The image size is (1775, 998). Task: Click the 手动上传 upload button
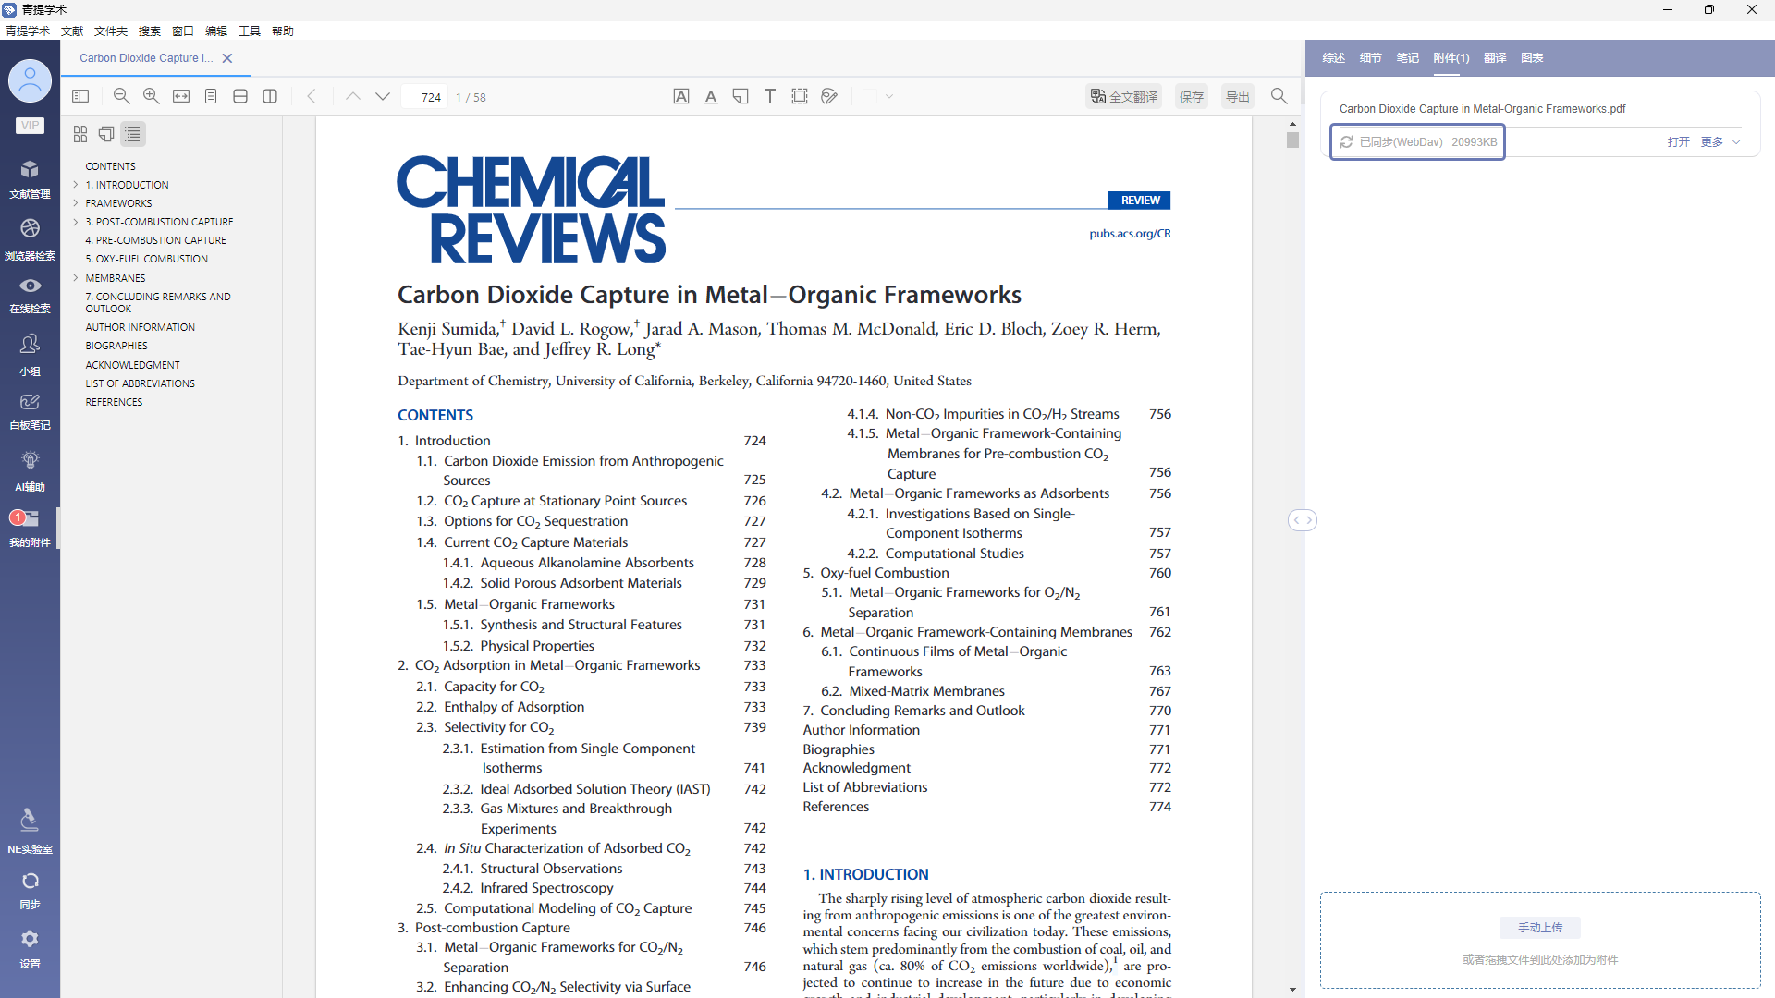point(1540,927)
